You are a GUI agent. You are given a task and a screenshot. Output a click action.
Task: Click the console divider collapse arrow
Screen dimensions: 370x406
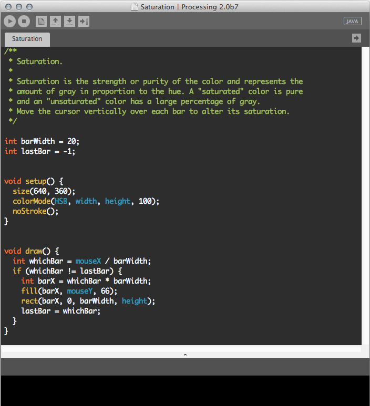(185, 355)
